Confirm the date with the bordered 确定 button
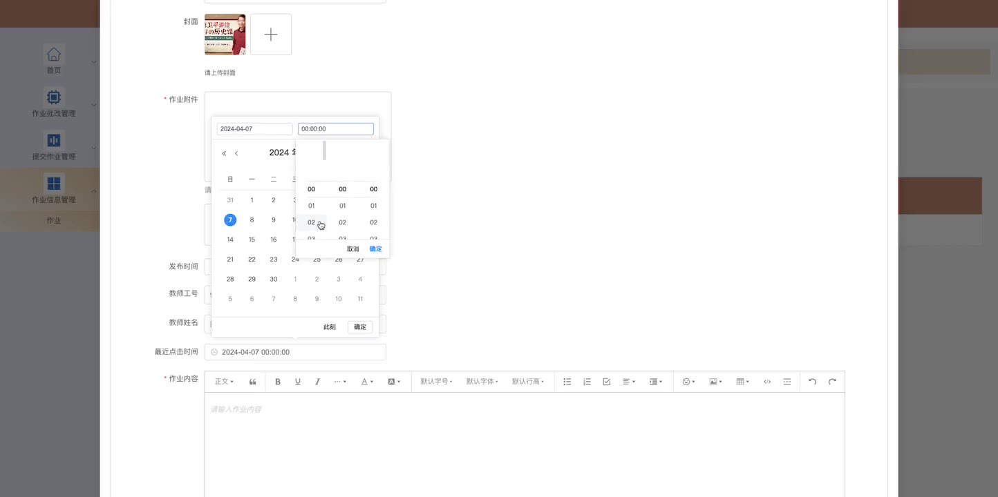The width and height of the screenshot is (998, 497). (360, 327)
